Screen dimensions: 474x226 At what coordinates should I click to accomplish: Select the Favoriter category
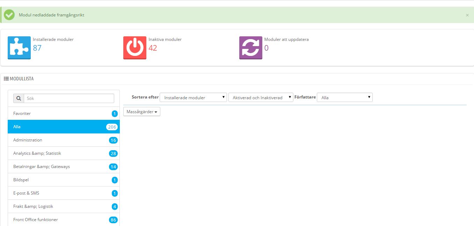point(64,114)
